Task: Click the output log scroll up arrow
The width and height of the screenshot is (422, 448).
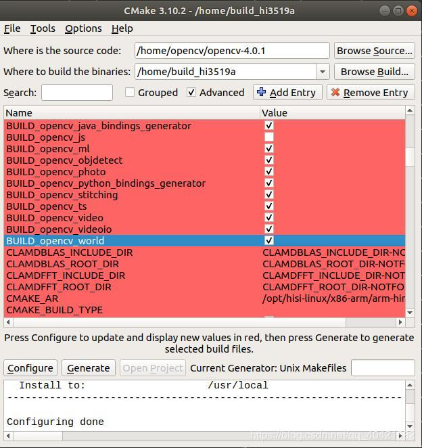Action: coord(410,385)
